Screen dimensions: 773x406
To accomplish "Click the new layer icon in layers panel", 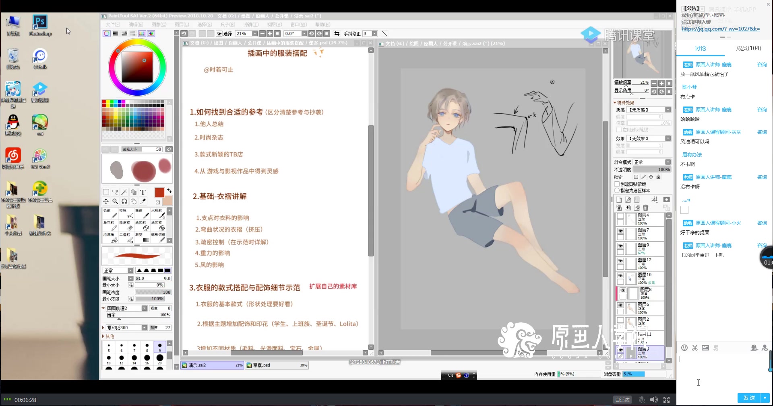I will coord(619,199).
